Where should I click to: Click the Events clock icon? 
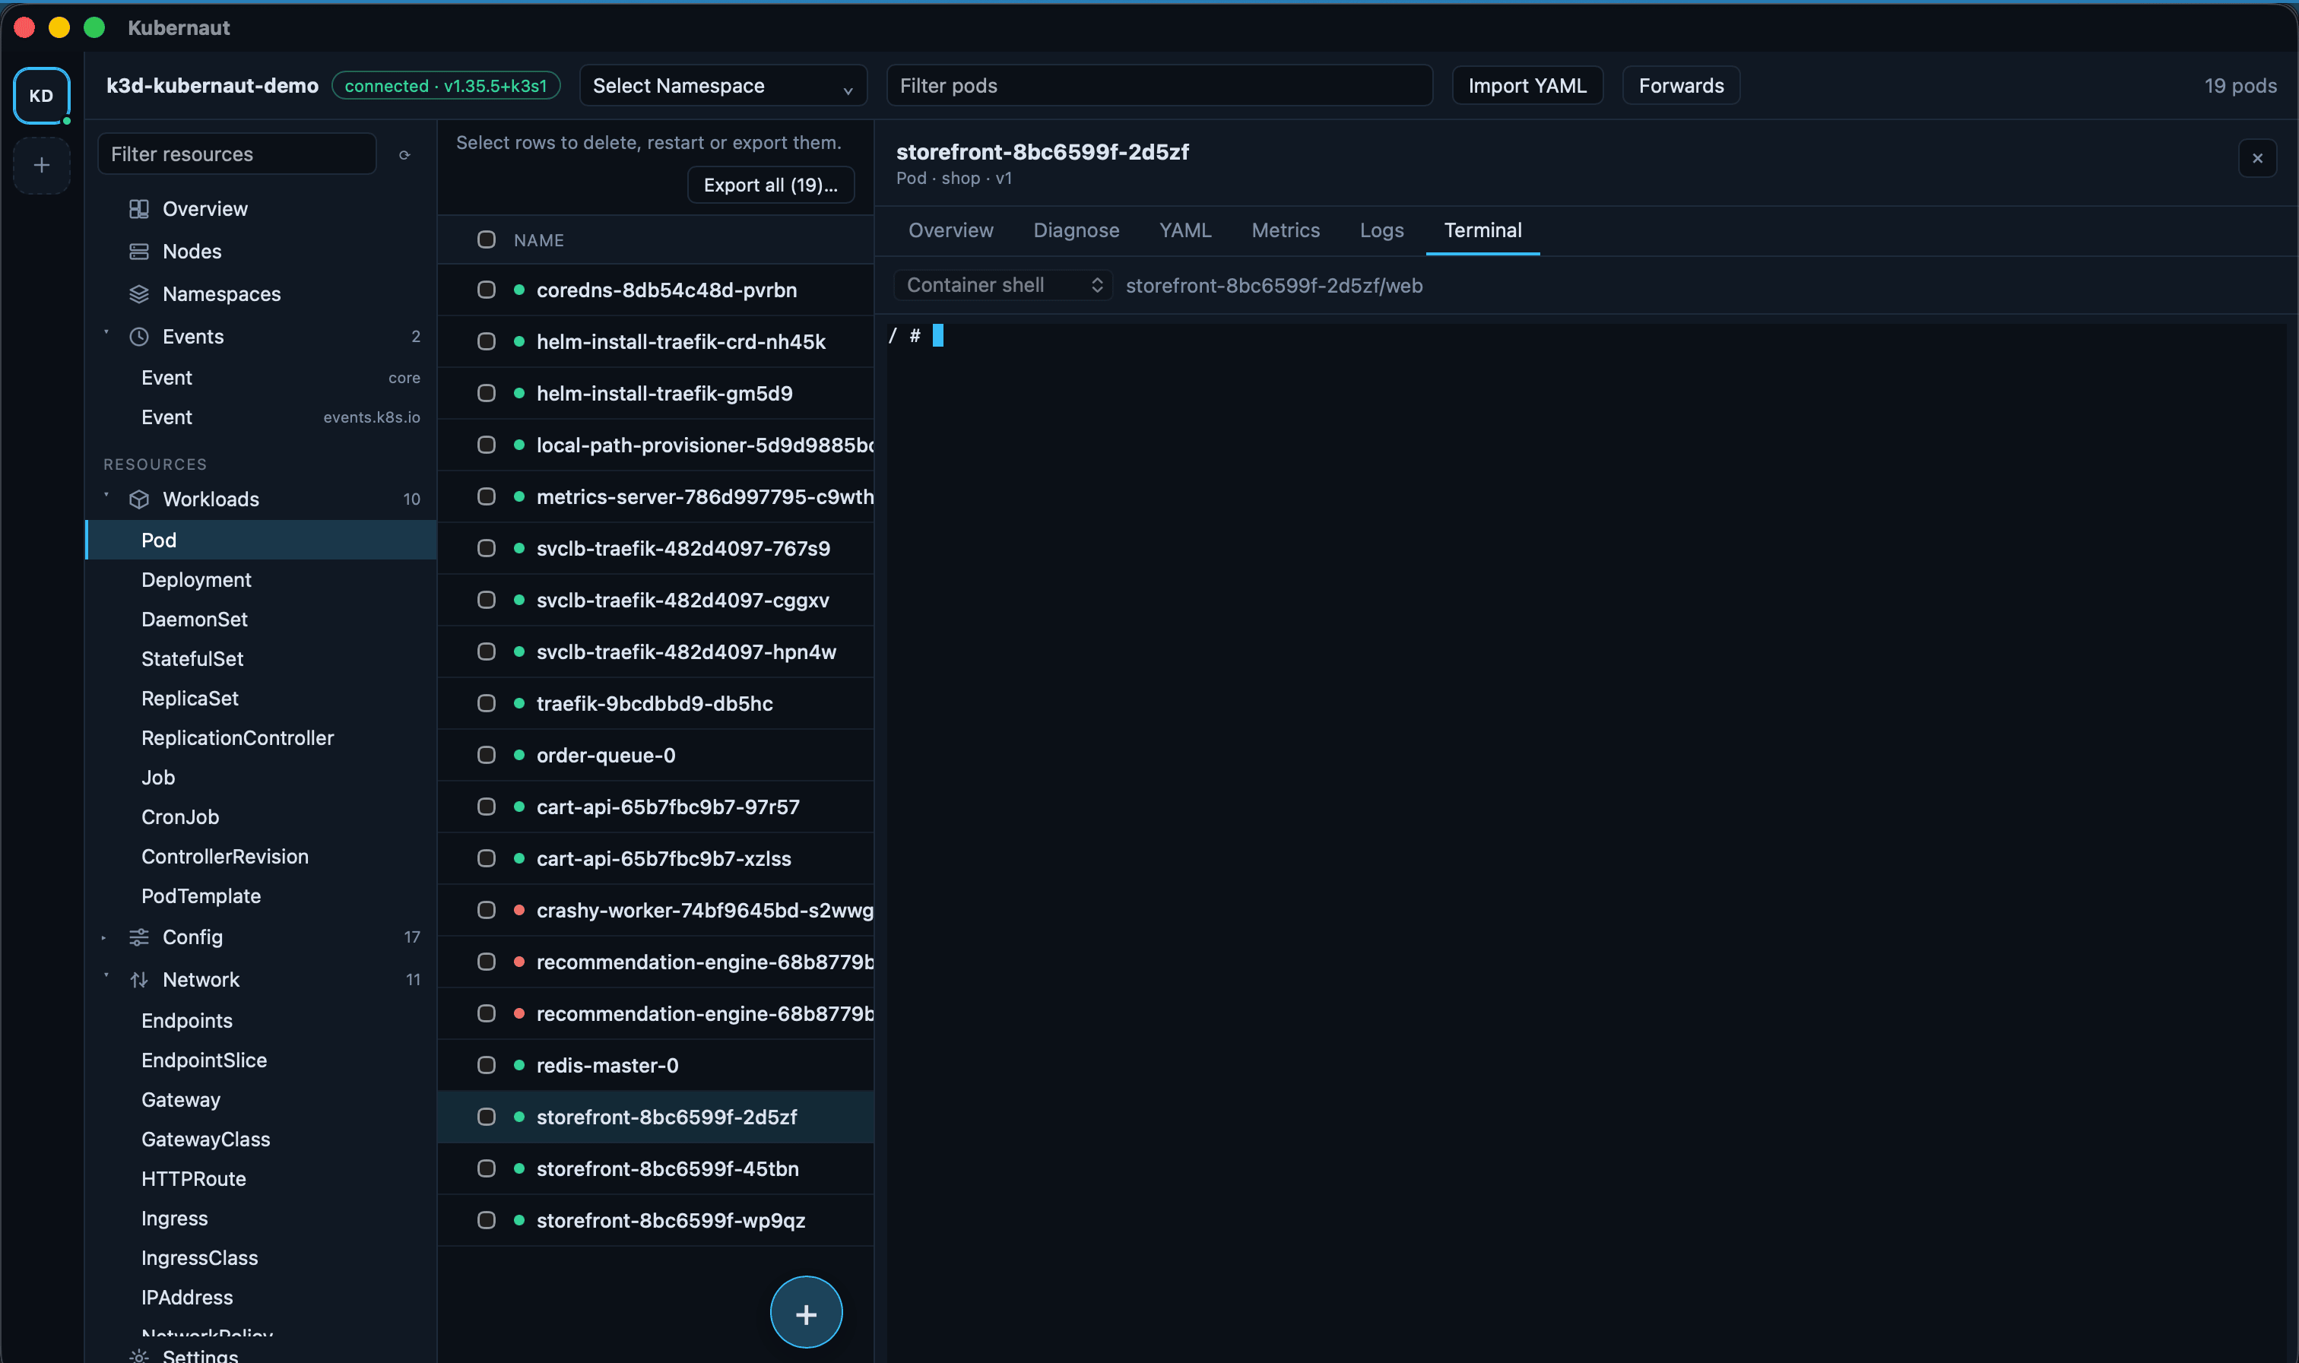pyautogui.click(x=138, y=336)
